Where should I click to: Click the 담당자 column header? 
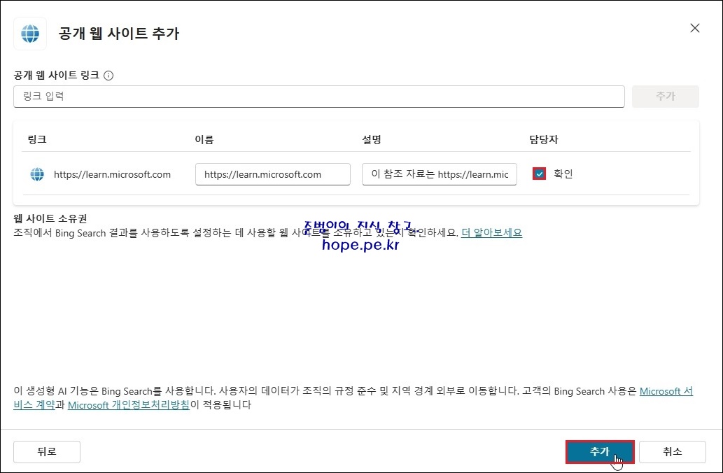pos(544,139)
